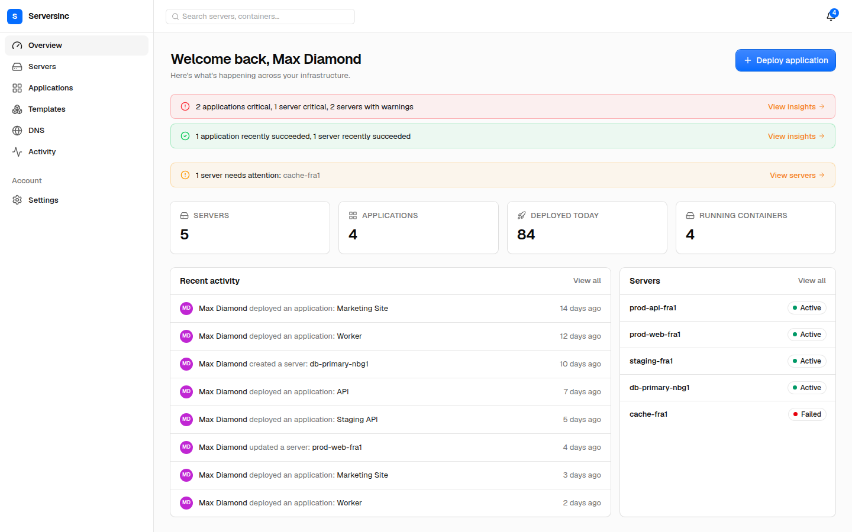Open activity updated server prod-web-fra1
Viewport: 852px width, 532px height.
(390, 447)
